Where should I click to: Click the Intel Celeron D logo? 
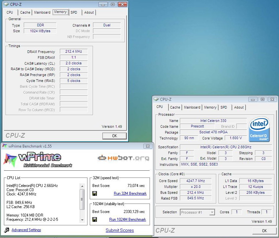tap(259, 129)
